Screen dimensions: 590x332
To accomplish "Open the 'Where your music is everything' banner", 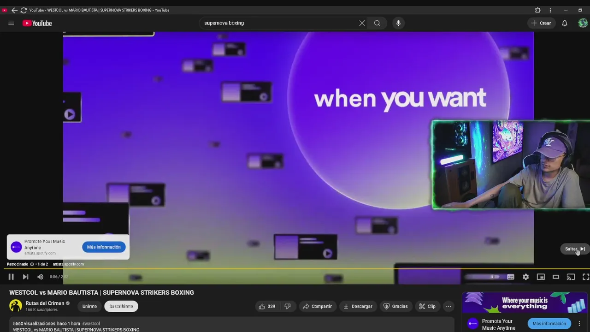I will pos(525,303).
